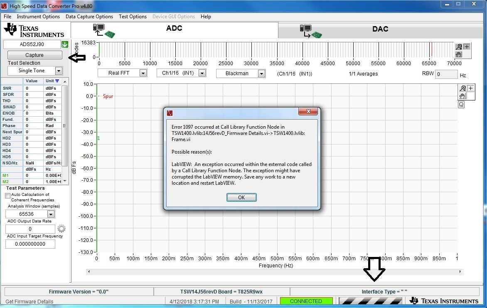Open the Help menu

pos(206,17)
